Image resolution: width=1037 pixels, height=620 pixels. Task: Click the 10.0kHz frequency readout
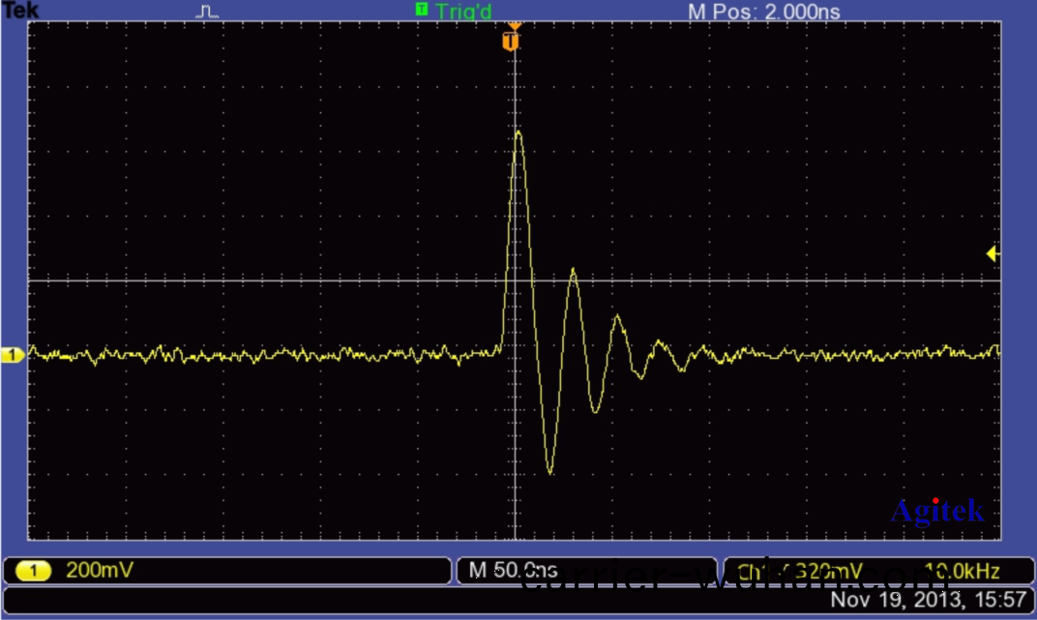[x=961, y=571]
